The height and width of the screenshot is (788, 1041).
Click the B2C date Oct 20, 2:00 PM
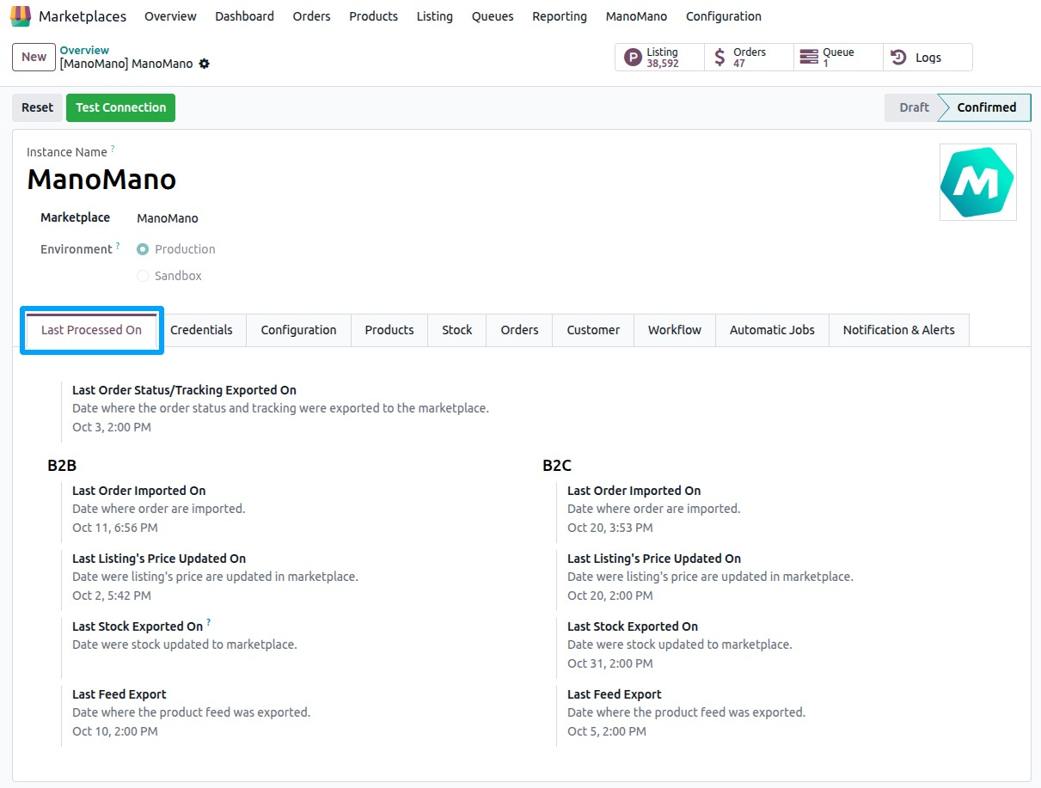tap(610, 596)
